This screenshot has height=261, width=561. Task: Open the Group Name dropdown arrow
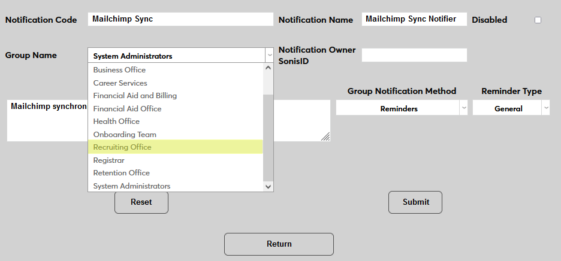click(x=269, y=56)
